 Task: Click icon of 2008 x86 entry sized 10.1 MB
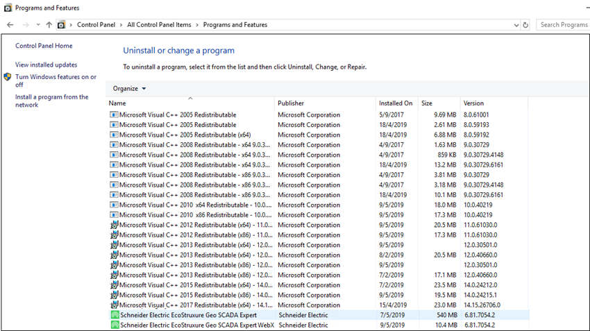pos(114,195)
